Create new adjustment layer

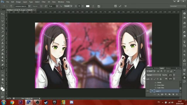point(166,94)
